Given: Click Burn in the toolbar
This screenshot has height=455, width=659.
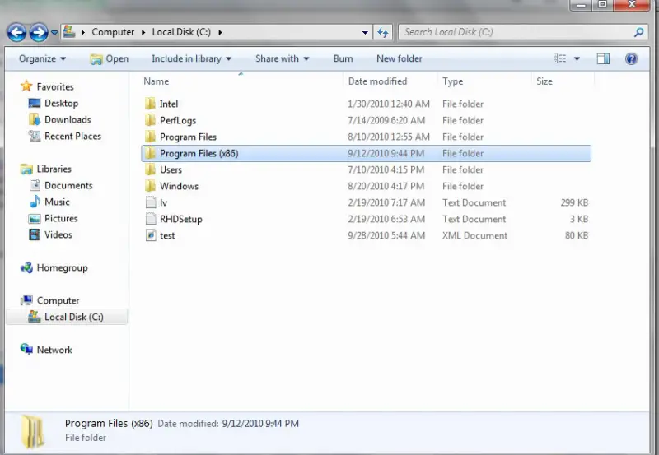Looking at the screenshot, I should pyautogui.click(x=343, y=58).
